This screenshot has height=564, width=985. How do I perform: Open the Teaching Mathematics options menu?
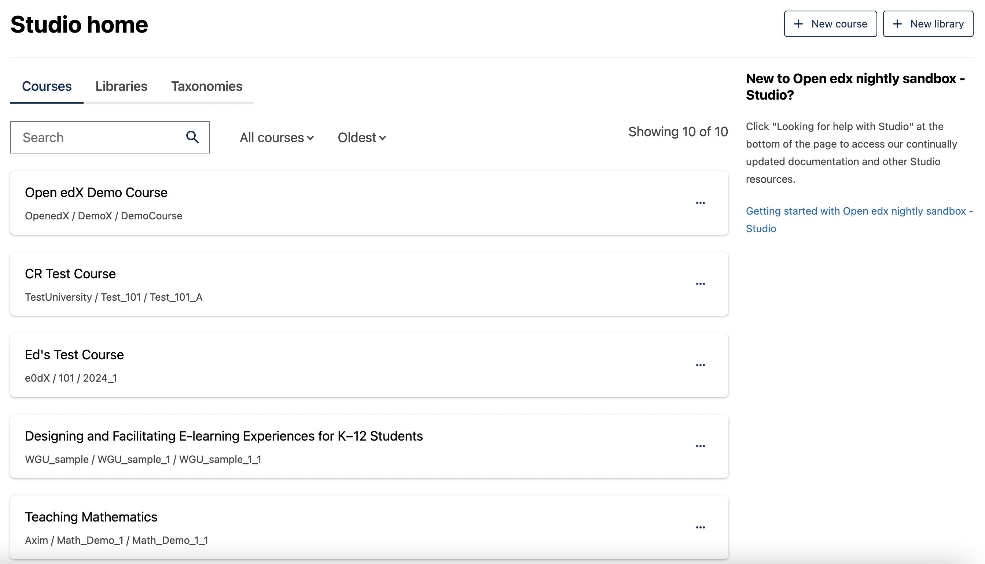coord(700,527)
